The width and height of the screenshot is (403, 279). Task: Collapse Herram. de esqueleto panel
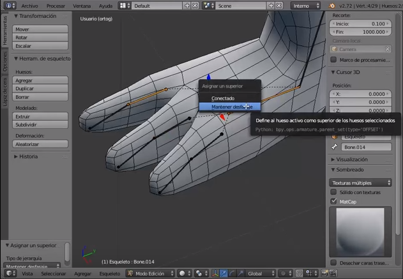coord(16,59)
